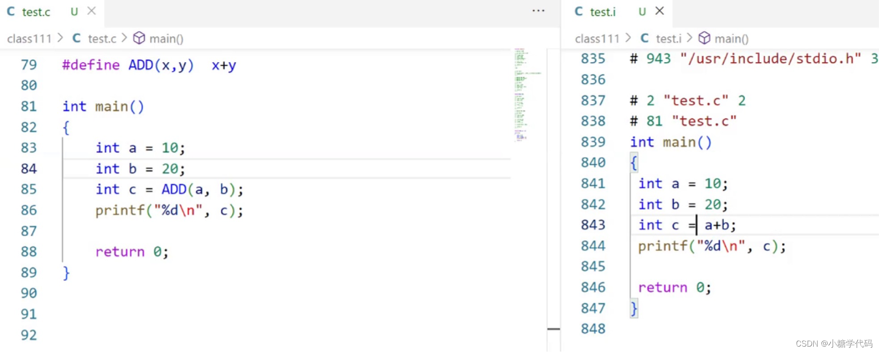Click the C icon in test.i breadcrumb
Image resolution: width=879 pixels, height=352 pixels.
tap(644, 38)
